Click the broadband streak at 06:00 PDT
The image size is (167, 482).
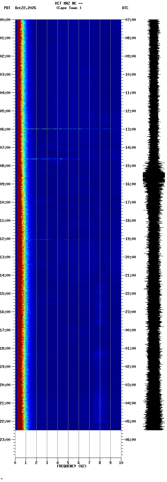click(72, 129)
